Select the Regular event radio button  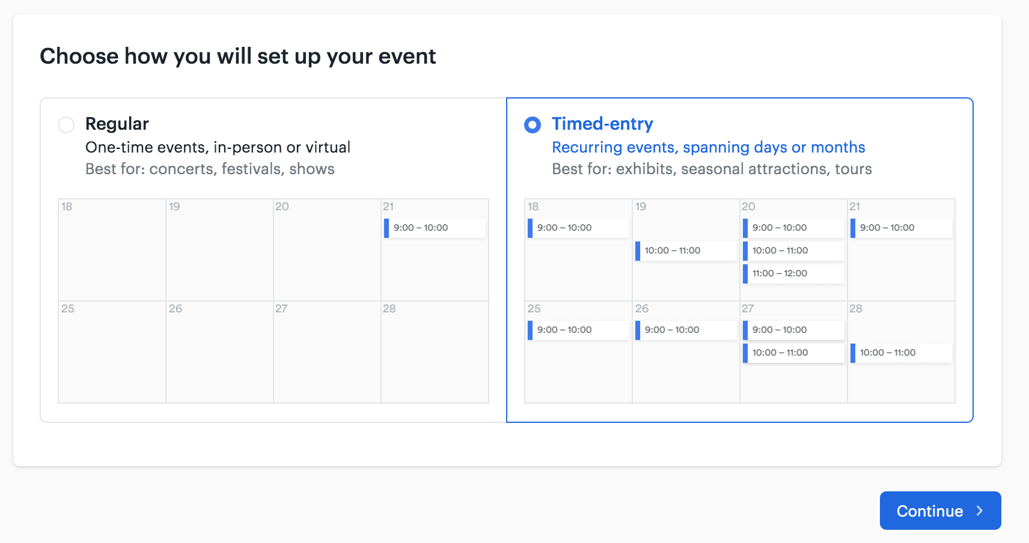[x=66, y=125]
